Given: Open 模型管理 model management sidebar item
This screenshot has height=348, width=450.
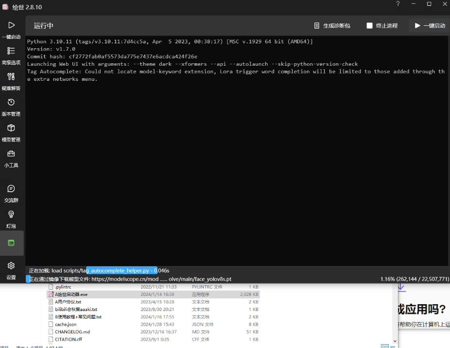Looking at the screenshot, I should [11, 133].
